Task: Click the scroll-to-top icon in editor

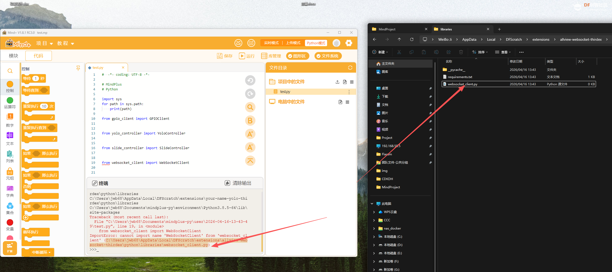Action: pos(250,161)
